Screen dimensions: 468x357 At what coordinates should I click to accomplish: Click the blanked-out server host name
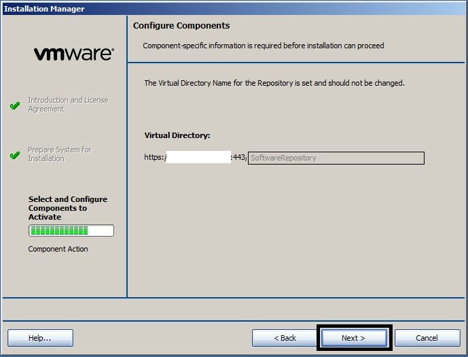[198, 158]
